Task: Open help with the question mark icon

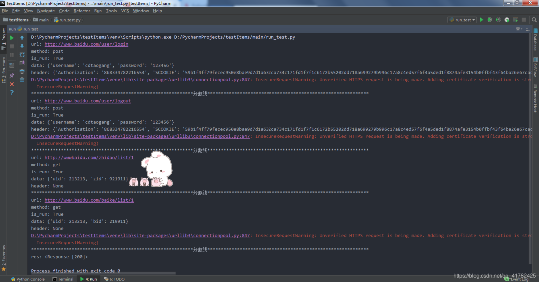Action: [x=12, y=93]
